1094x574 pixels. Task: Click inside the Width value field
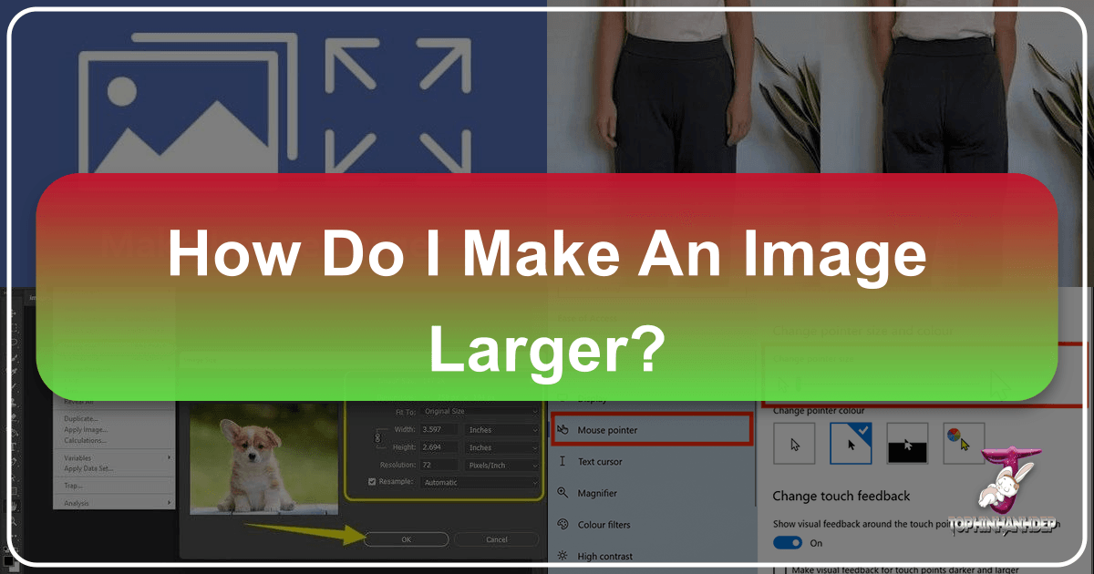438,429
